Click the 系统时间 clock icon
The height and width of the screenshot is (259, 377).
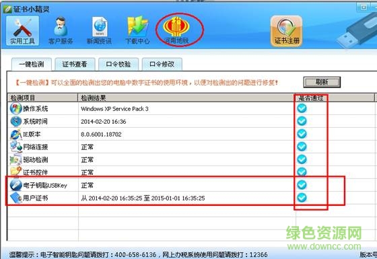(15, 121)
